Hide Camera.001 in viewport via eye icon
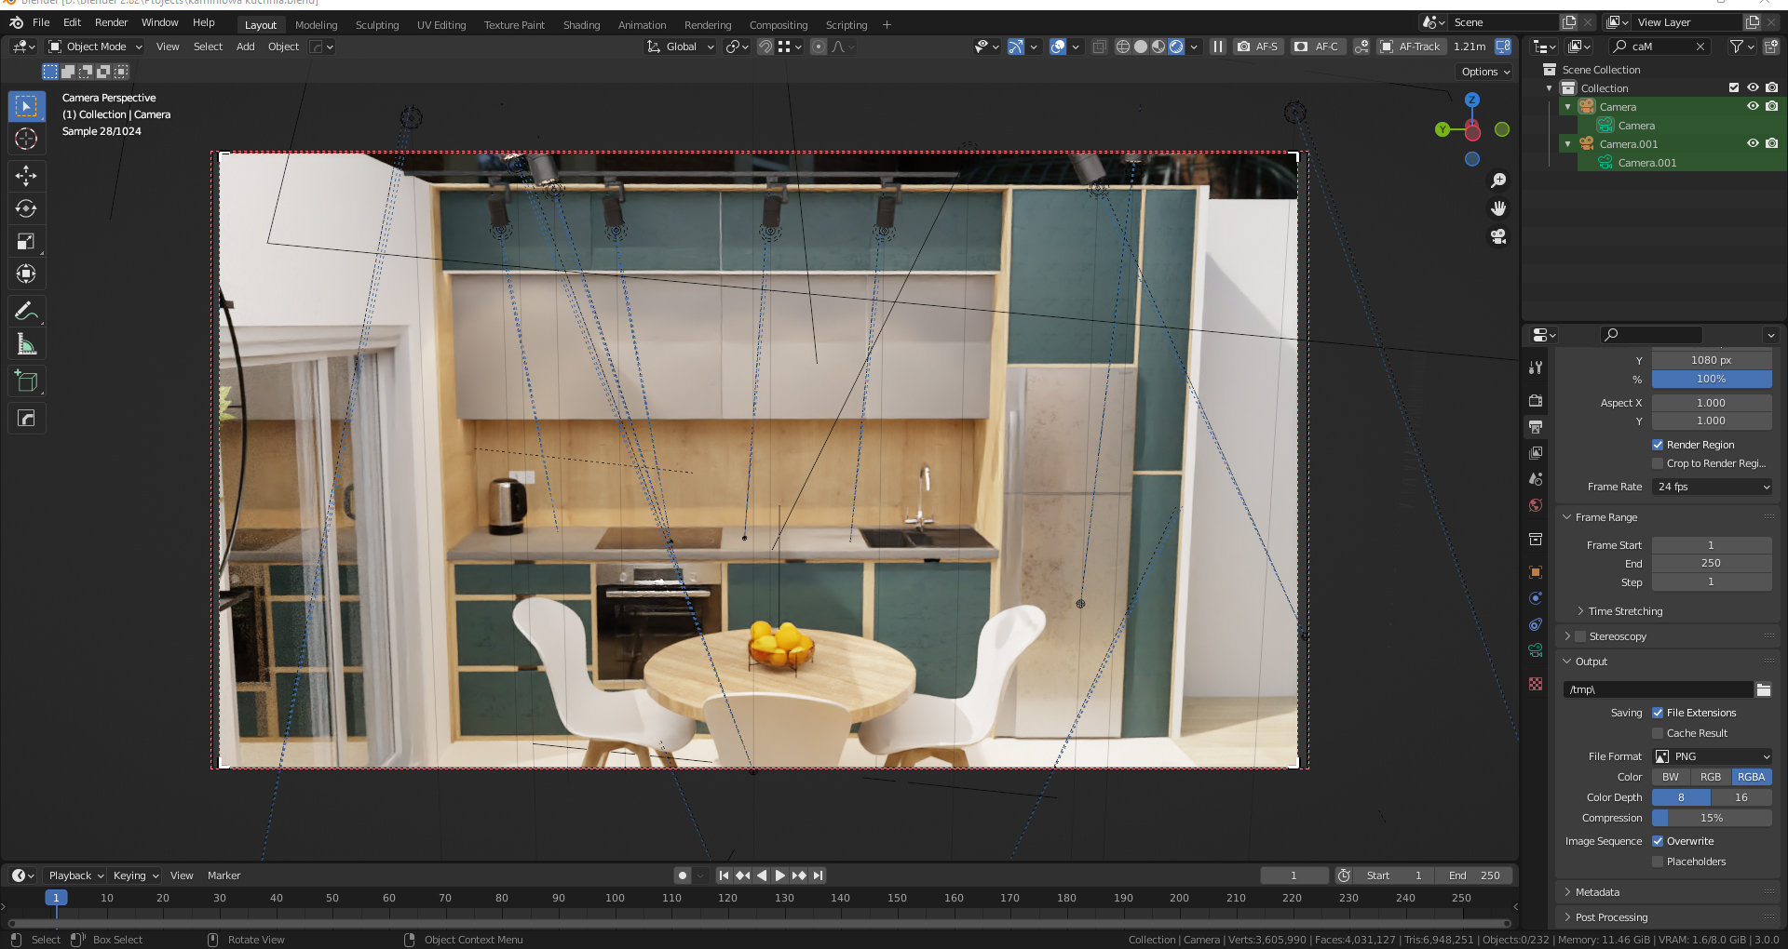Viewport: 1788px width, 949px height. tap(1753, 143)
